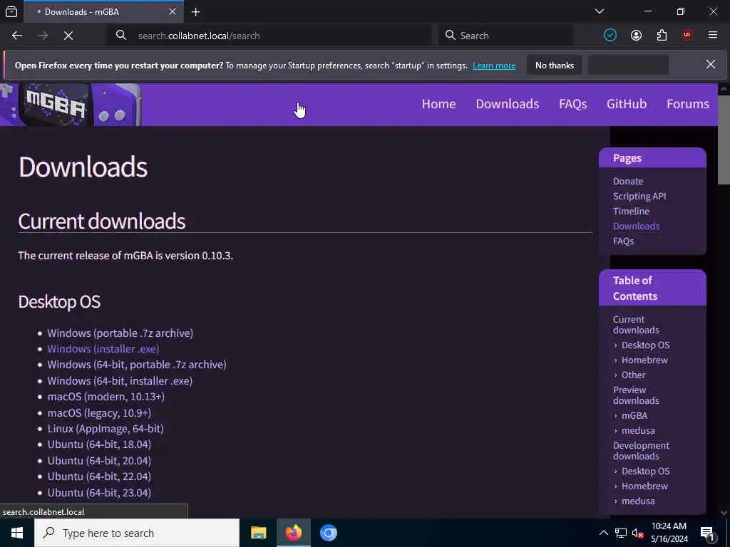Download macOS modern 10.13+ build
Screen dimensions: 730x547
pos(106,397)
